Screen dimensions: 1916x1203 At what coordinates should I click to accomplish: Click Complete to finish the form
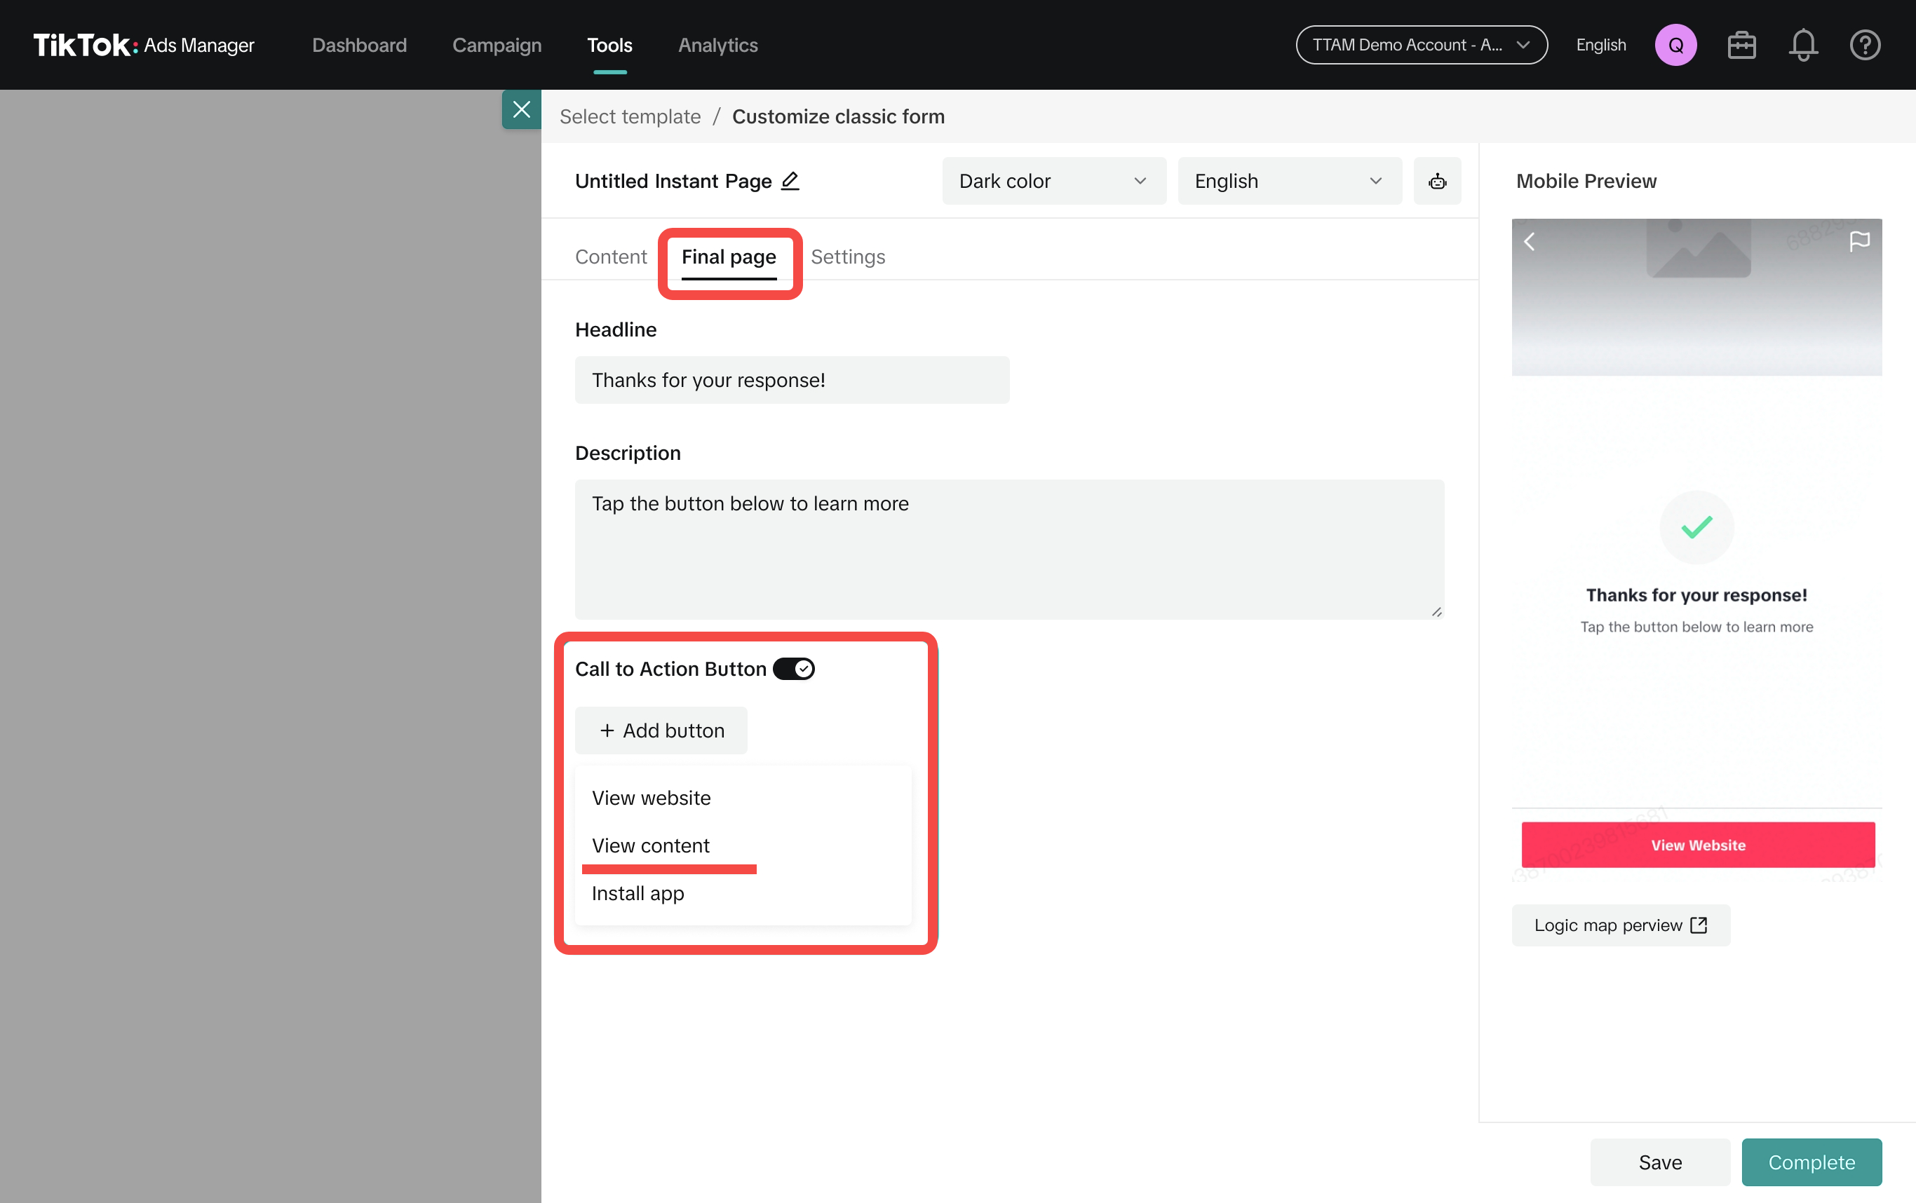[x=1811, y=1162]
